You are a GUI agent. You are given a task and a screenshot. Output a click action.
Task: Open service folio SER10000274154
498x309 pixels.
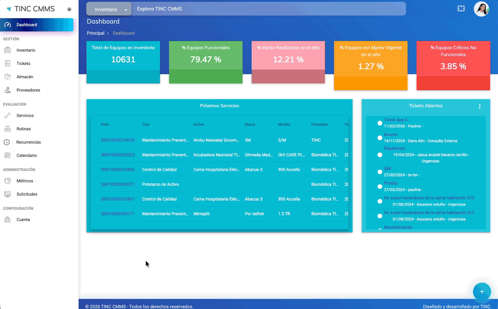point(118,140)
